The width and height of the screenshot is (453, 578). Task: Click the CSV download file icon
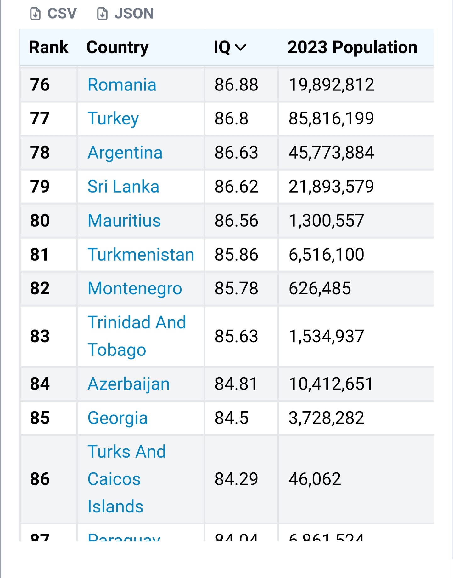[x=35, y=14]
